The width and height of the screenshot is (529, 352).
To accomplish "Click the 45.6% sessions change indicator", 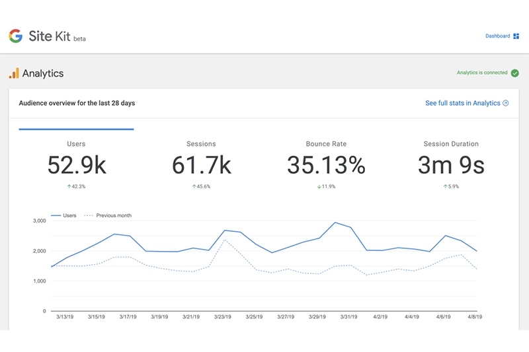I will 201,186.
